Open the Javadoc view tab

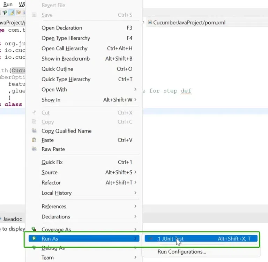[12, 219]
